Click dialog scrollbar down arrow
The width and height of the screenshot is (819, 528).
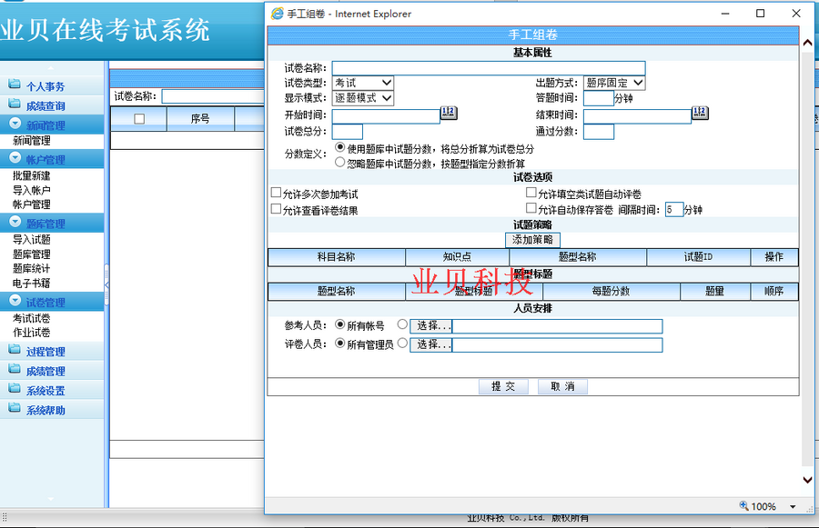point(807,480)
